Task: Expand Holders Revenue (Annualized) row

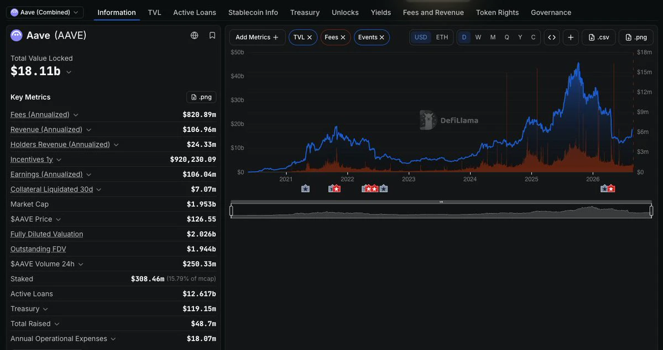Action: [116, 145]
